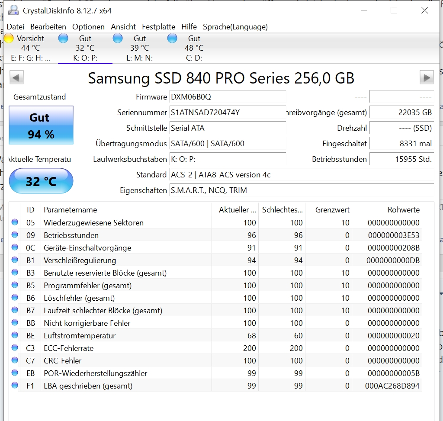Open the Sprache(Language) menu
The height and width of the screenshot is (421, 443).
(x=235, y=27)
